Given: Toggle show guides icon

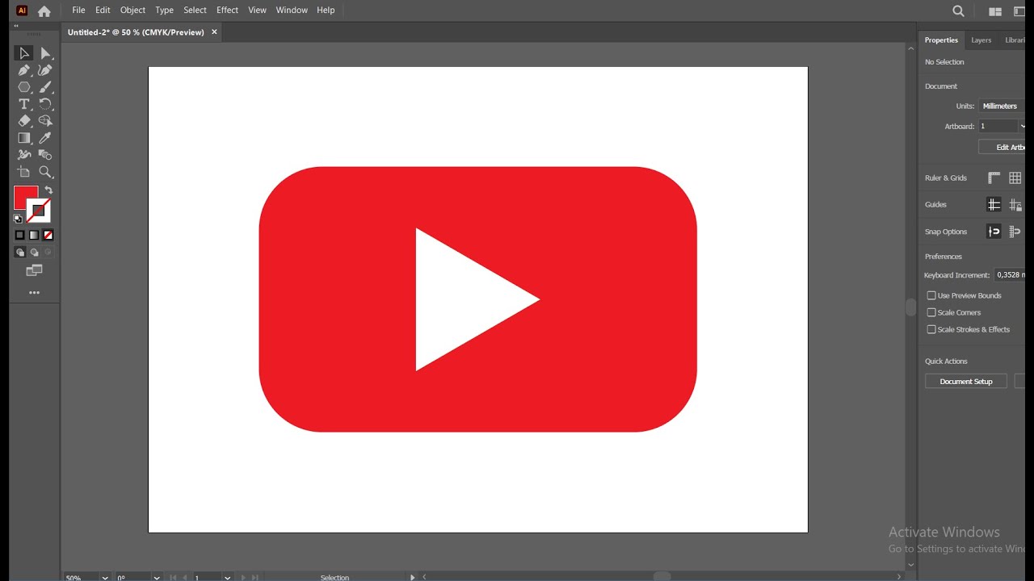Looking at the screenshot, I should (x=994, y=205).
